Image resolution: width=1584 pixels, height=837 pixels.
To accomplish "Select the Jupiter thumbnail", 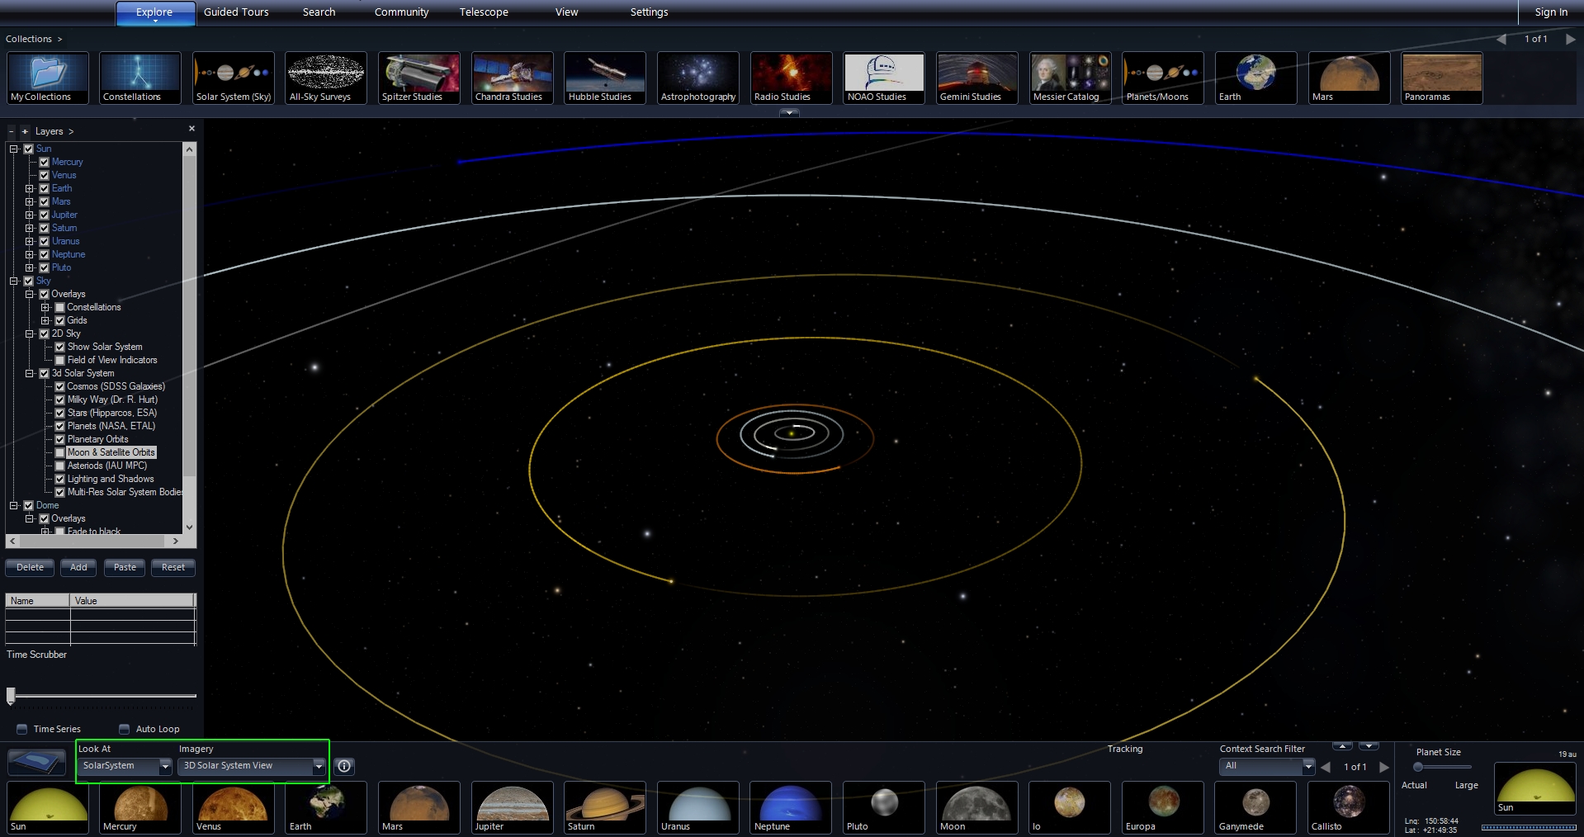I will [513, 807].
